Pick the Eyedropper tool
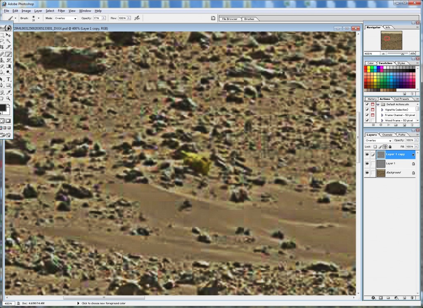Image resolution: width=423 pixels, height=308 pixels. (x=8, y=92)
